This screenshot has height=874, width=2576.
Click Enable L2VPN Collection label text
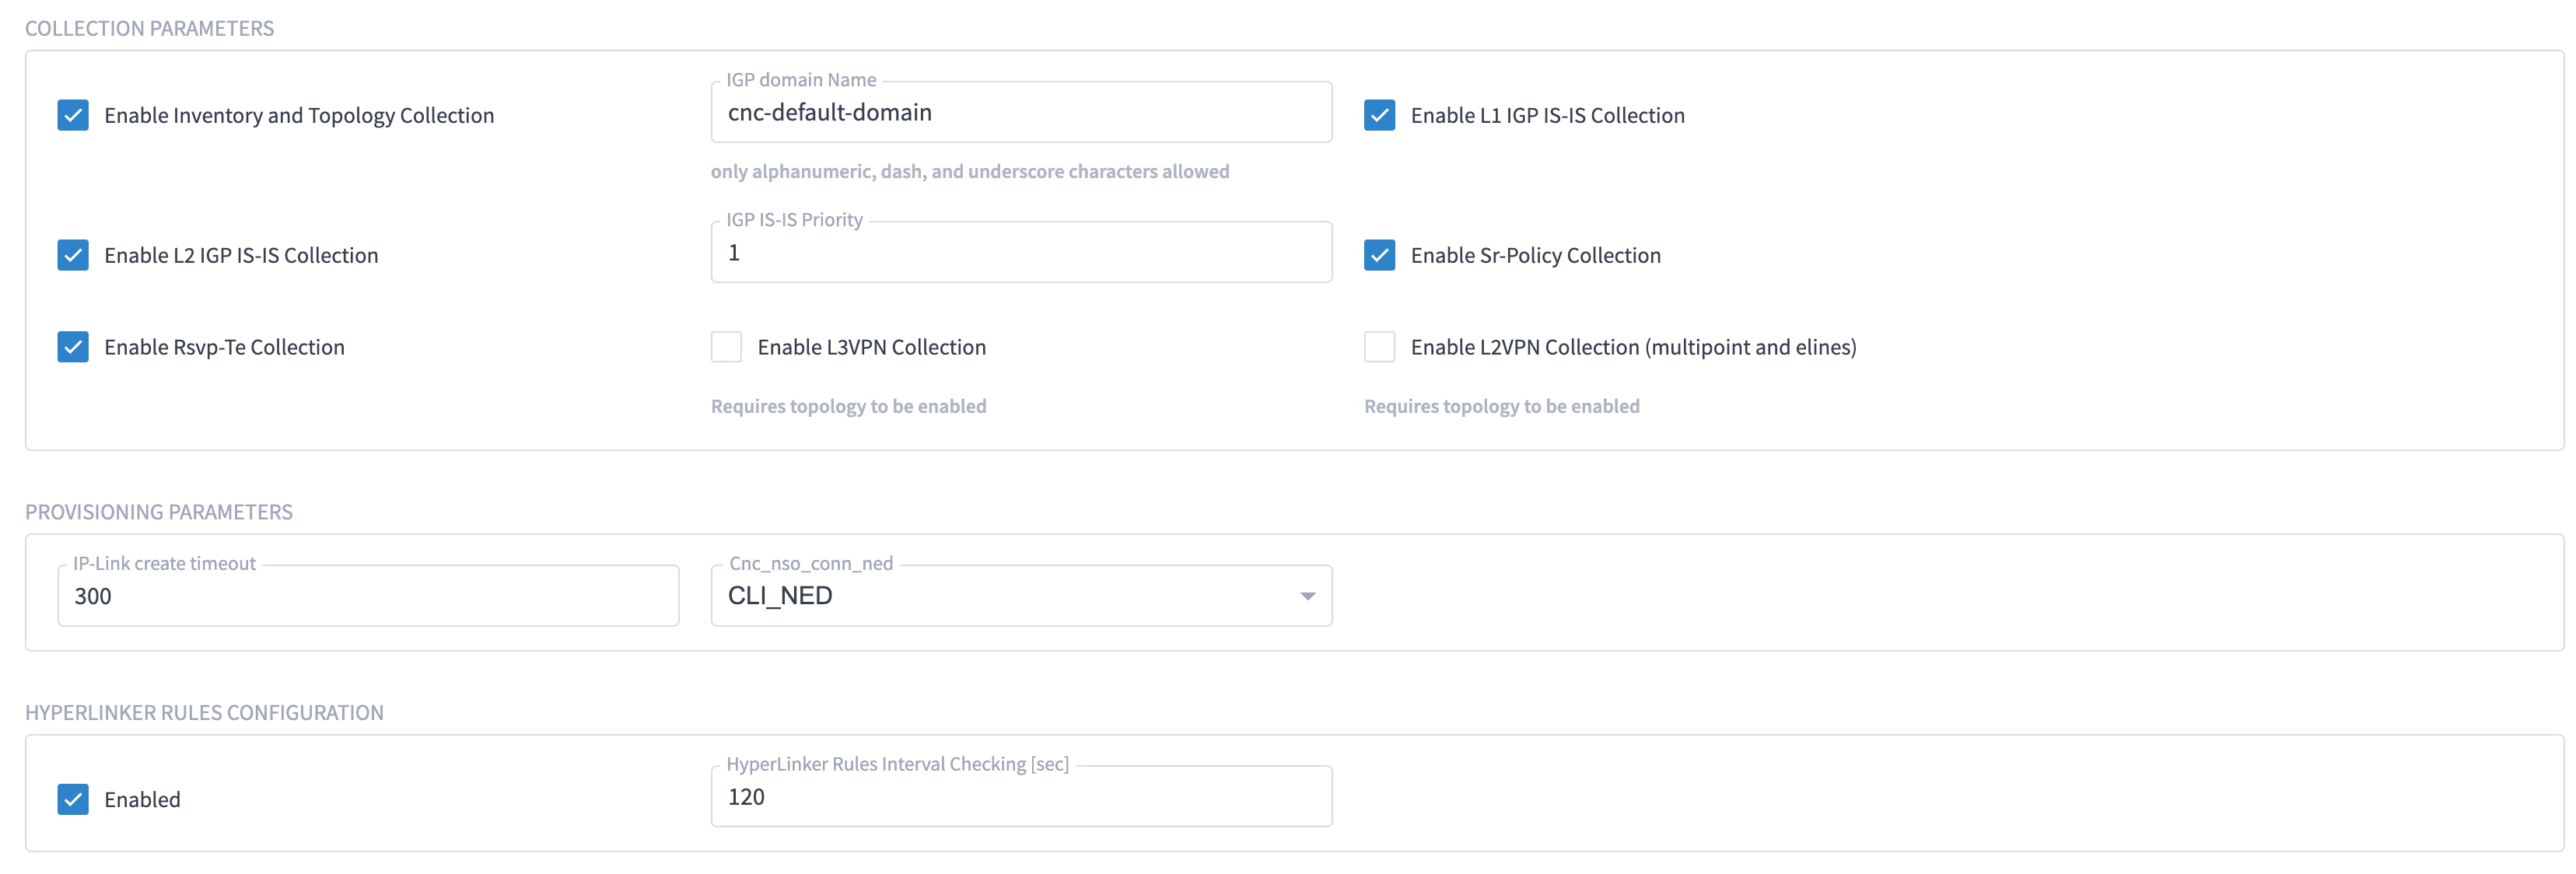tap(1633, 347)
